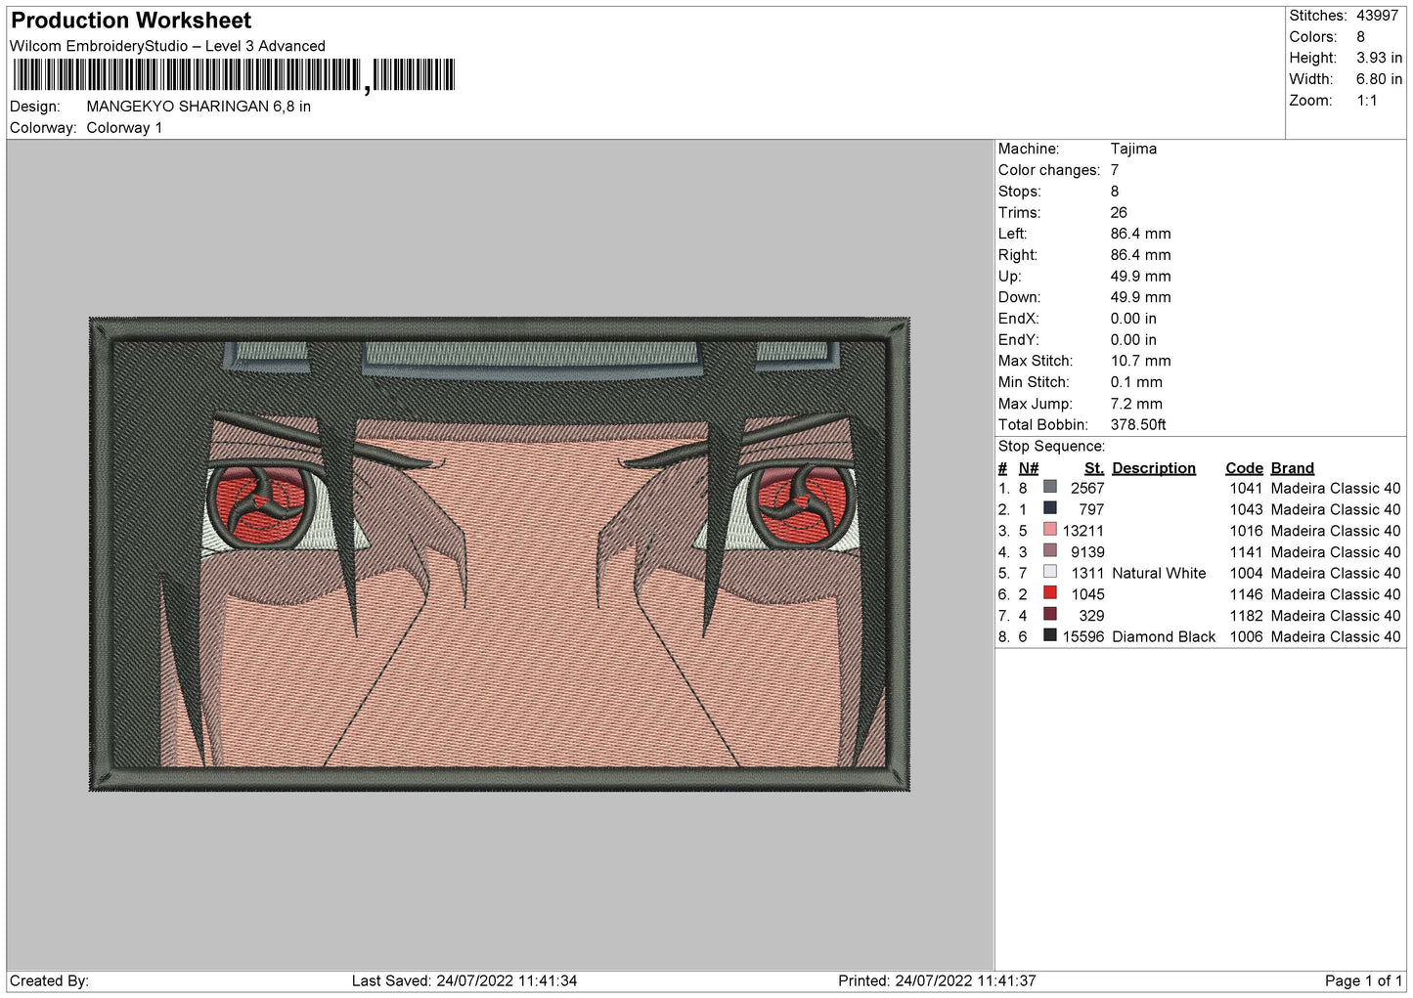The image size is (1413, 998).
Task: Click the 'N#' column header
Action: (1029, 468)
